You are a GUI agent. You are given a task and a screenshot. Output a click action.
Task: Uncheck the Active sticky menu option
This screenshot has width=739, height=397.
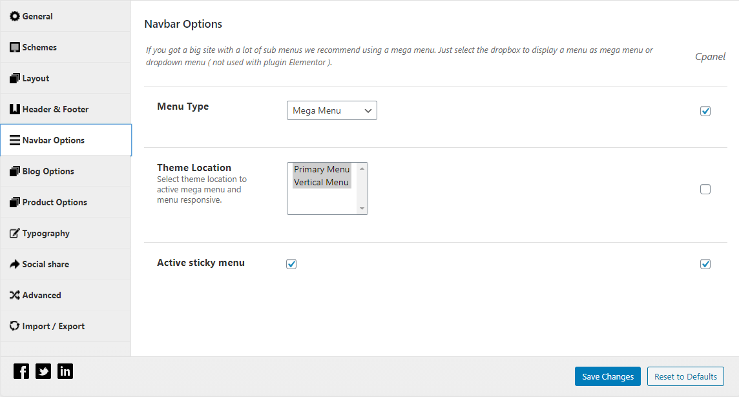291,264
